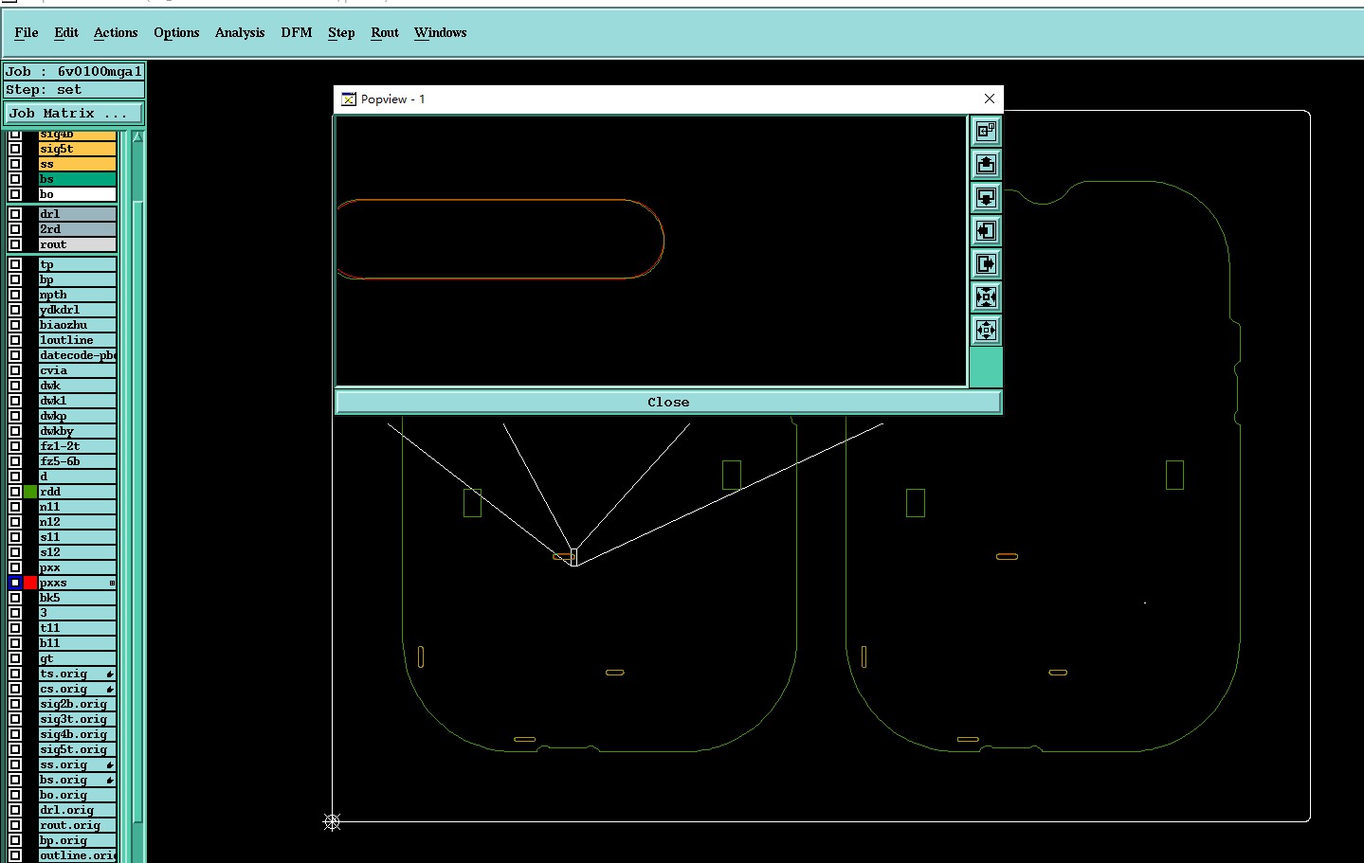Click the green swatch of rdd layer
Screen dimensions: 1364x863
(x=30, y=492)
